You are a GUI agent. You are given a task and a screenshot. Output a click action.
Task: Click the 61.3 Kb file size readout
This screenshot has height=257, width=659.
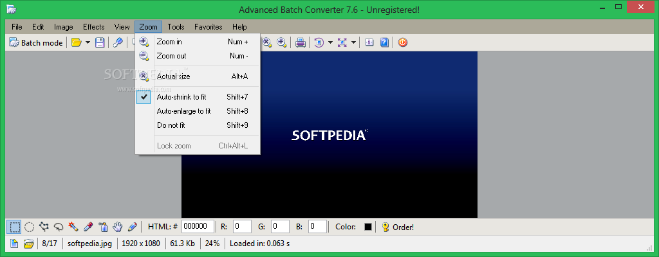182,244
